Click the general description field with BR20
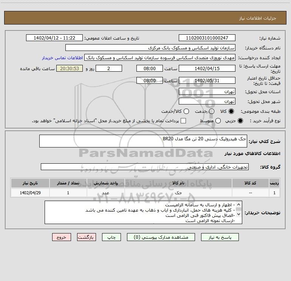Image resolution: width=291 pixels, height=281 pixels. (x=143, y=141)
